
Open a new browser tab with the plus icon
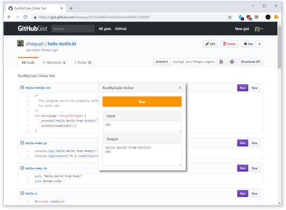coord(71,8)
